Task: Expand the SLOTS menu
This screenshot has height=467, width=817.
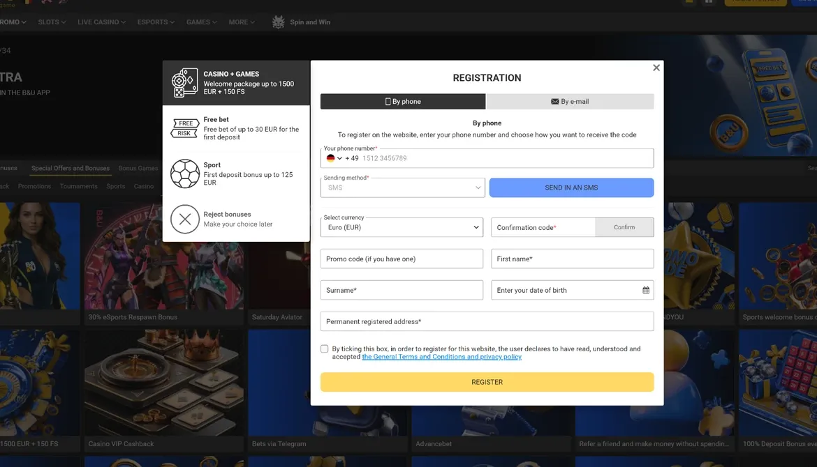Action: [x=52, y=22]
